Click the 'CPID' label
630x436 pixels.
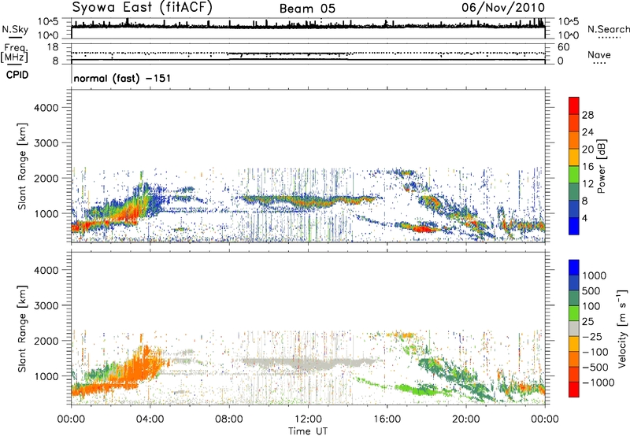pos(17,75)
